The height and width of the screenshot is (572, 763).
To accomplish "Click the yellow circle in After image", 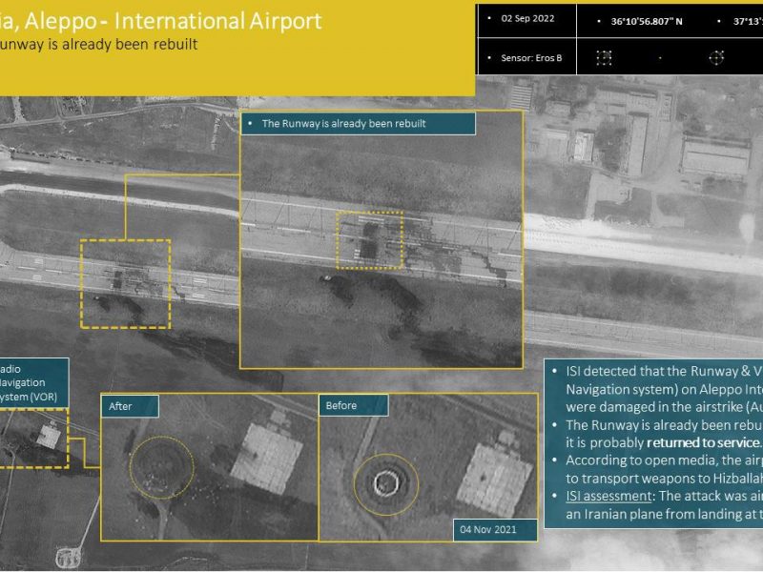I will coord(161,467).
